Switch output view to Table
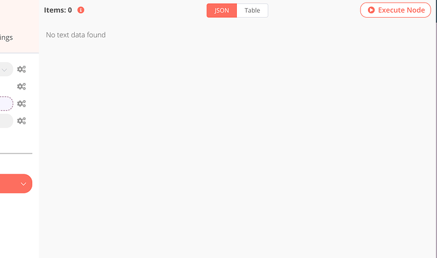 point(253,11)
